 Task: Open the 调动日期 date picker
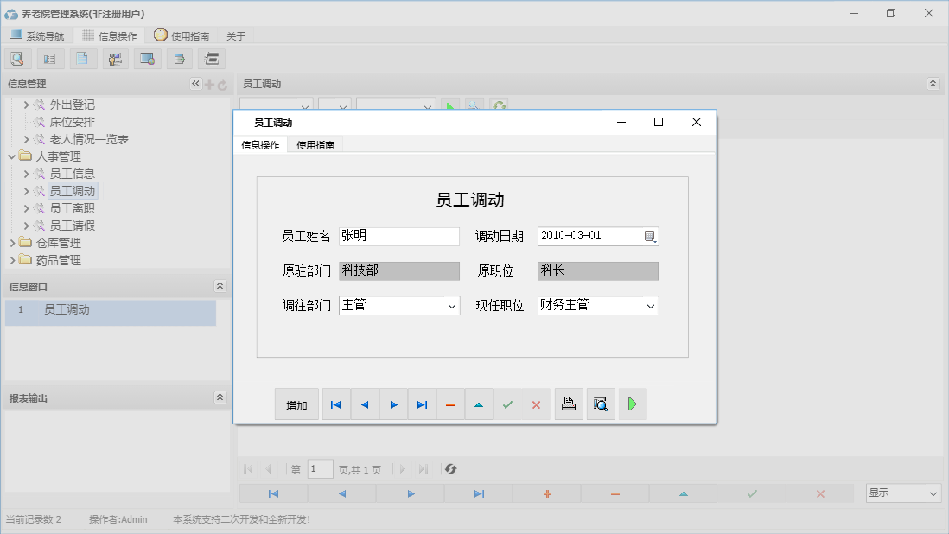(651, 235)
